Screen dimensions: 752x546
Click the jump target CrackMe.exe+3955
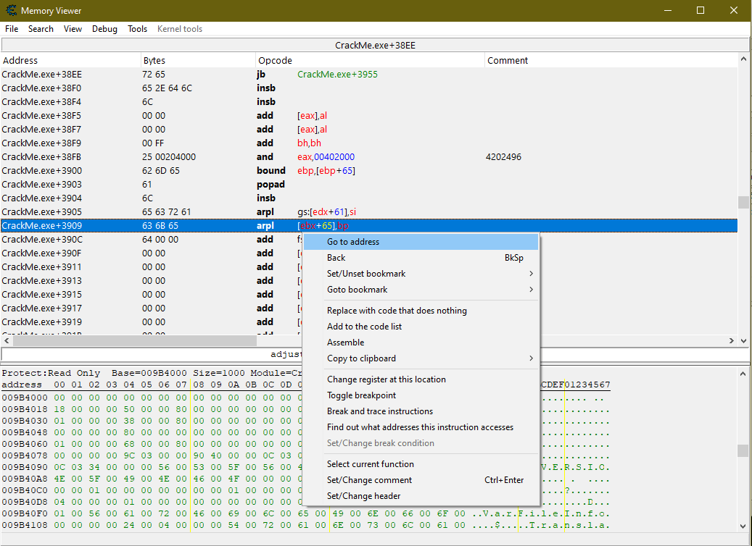pos(337,75)
